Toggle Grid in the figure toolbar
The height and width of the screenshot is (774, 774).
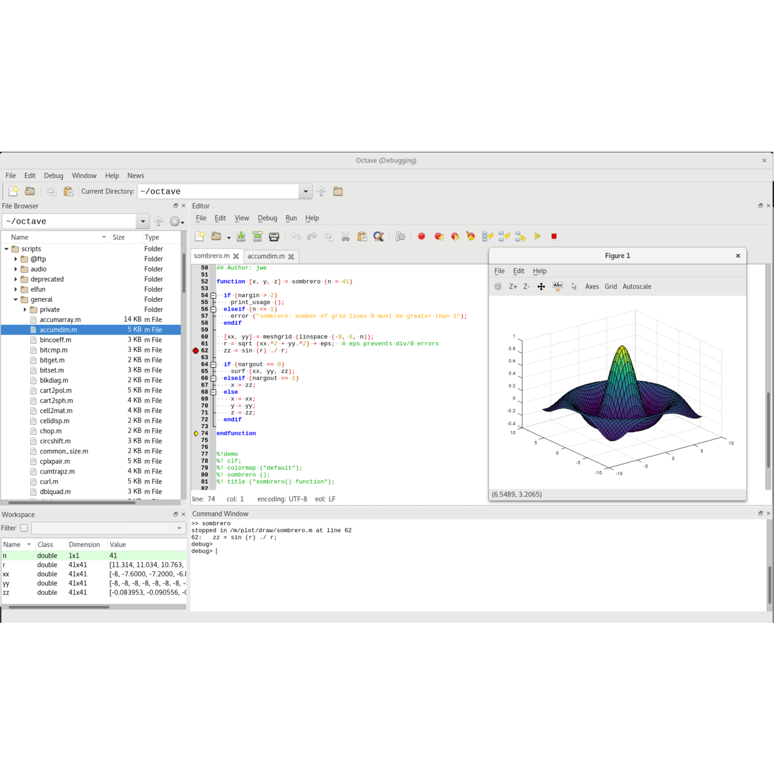(611, 287)
